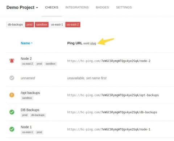Select the opt-backups ping URL
Screen dimensions: 174x141
(x=113, y=95)
